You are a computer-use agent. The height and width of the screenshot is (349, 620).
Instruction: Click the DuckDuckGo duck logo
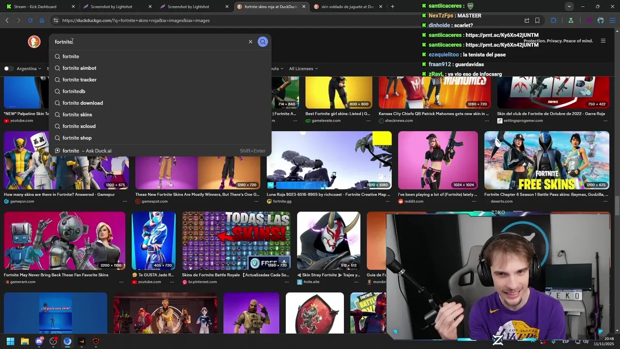34,42
